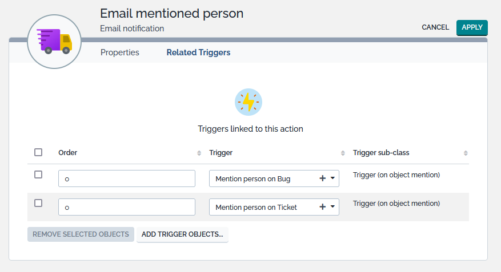Sort by Trigger column arrows
Image resolution: width=501 pixels, height=272 pixels.
point(343,153)
